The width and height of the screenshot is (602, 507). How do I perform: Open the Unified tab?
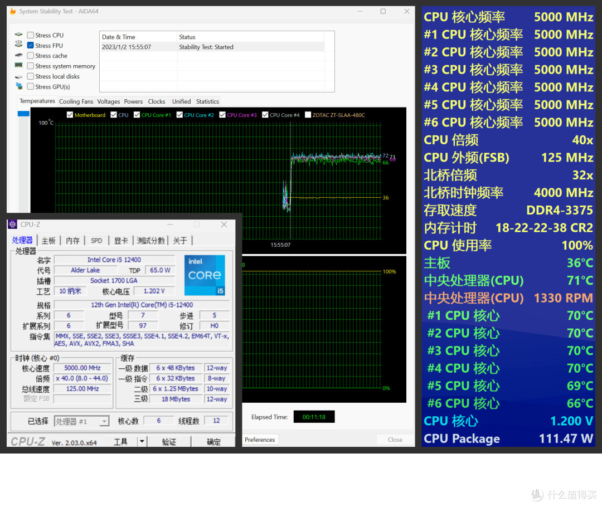click(181, 101)
